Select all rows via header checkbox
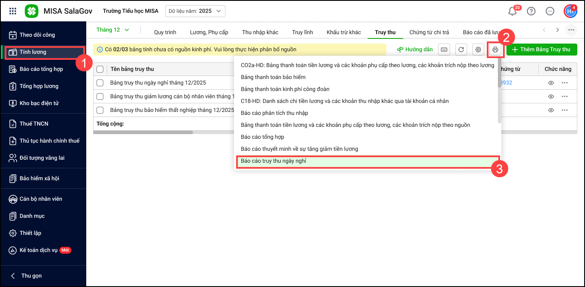Image resolution: width=585 pixels, height=287 pixels. tap(100, 69)
